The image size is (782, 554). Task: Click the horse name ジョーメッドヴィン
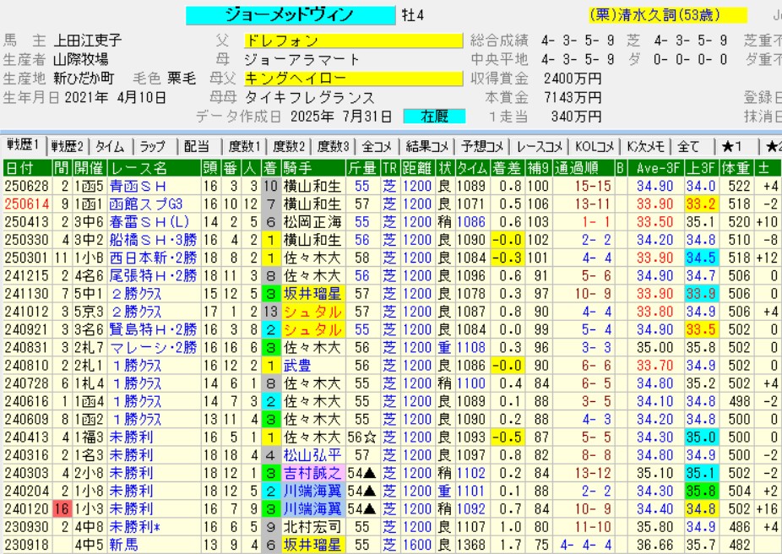point(289,15)
